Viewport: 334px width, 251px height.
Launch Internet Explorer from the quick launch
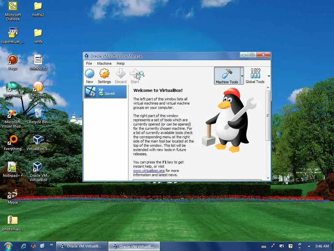click(x=23, y=246)
